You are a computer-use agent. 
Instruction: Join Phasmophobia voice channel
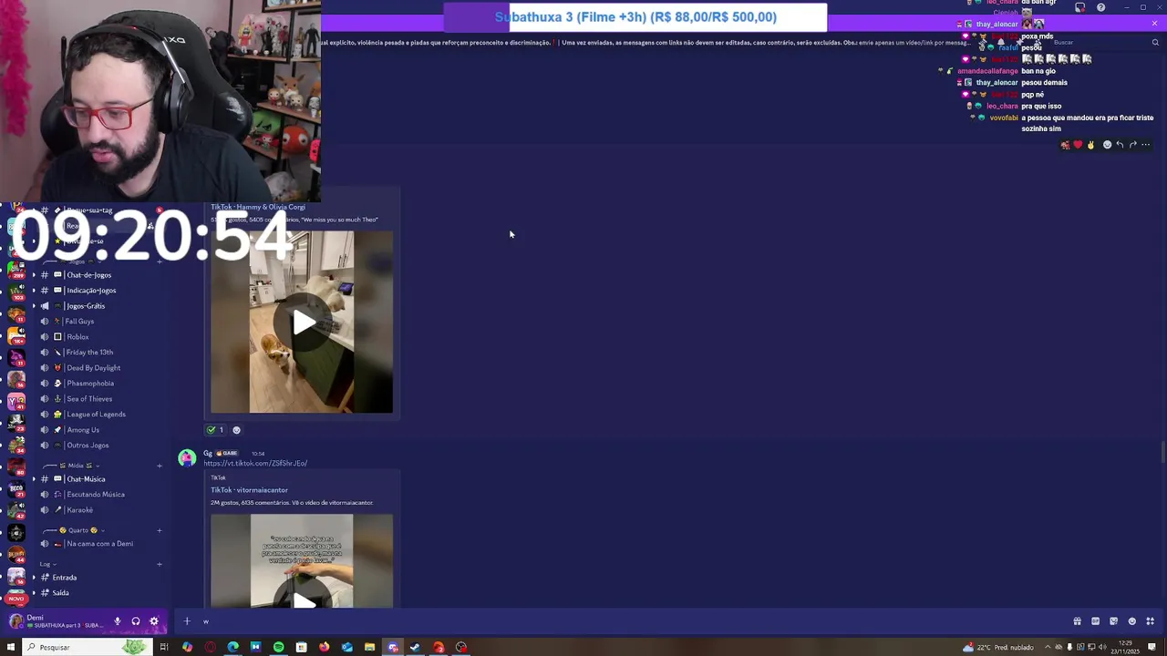pos(90,384)
